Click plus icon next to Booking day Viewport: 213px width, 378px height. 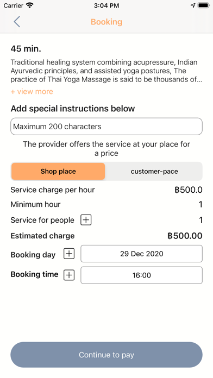click(69, 254)
